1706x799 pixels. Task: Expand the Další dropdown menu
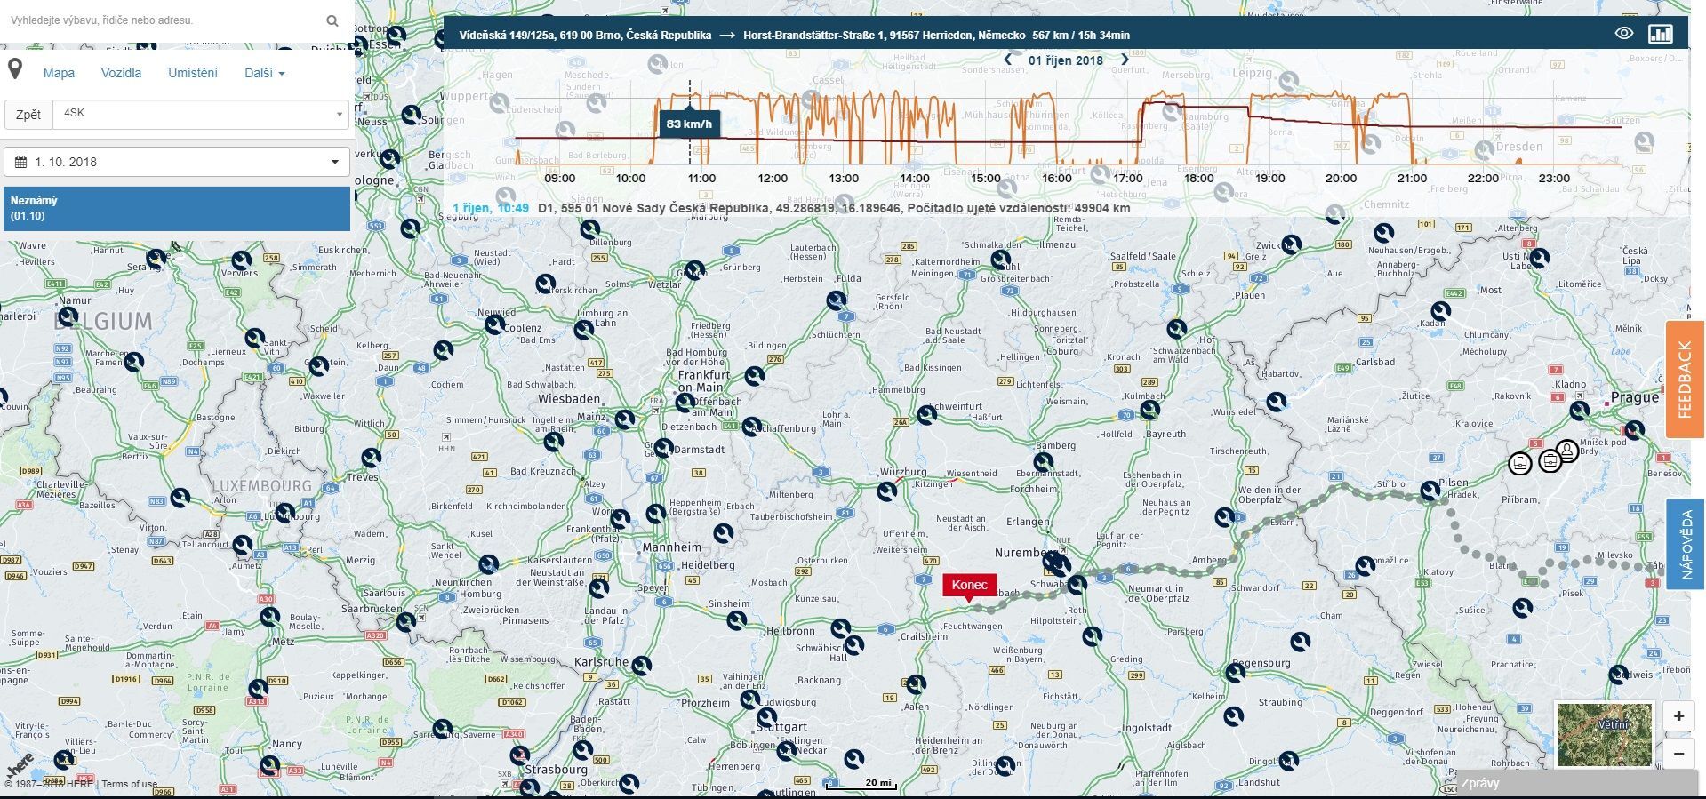[x=264, y=73]
